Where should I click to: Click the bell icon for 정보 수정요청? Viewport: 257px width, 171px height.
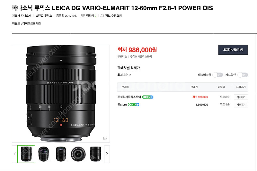click(x=102, y=16)
